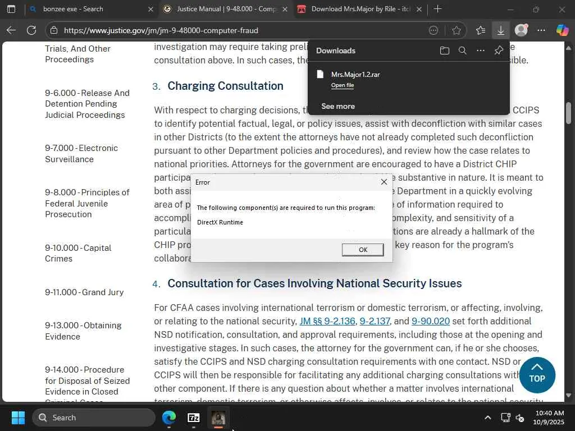Open network status tray icon
Image resolution: width=575 pixels, height=431 pixels.
[505, 418]
